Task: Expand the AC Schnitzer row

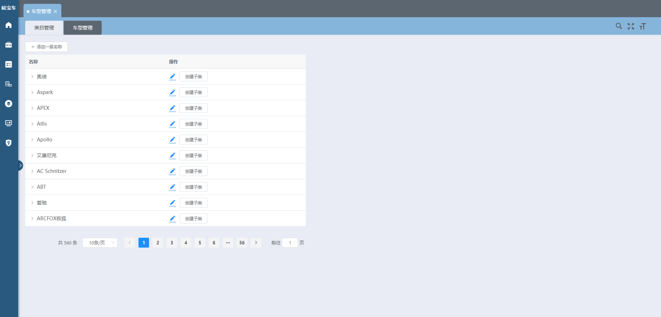Action: tap(32, 171)
